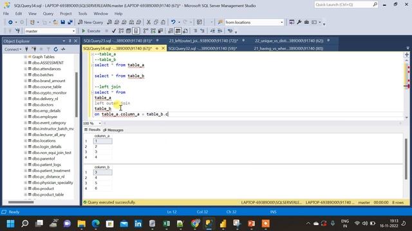Click Disconnect plug icon in Object Explorer
Image resolution: width=412 pixels, height=231 pixels.
[x=34, y=49]
